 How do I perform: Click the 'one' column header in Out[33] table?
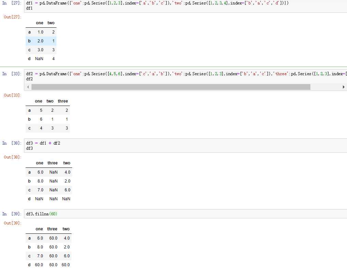[39, 101]
